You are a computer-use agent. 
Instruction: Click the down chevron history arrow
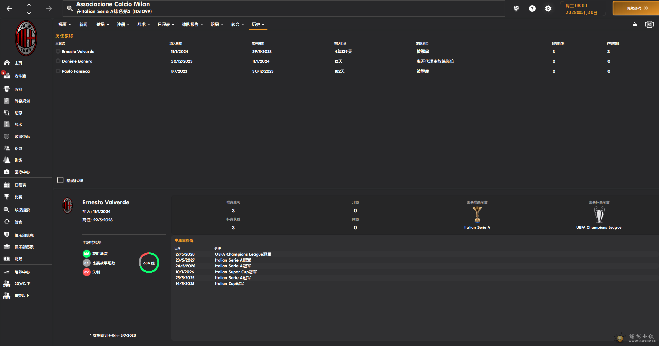tap(29, 13)
